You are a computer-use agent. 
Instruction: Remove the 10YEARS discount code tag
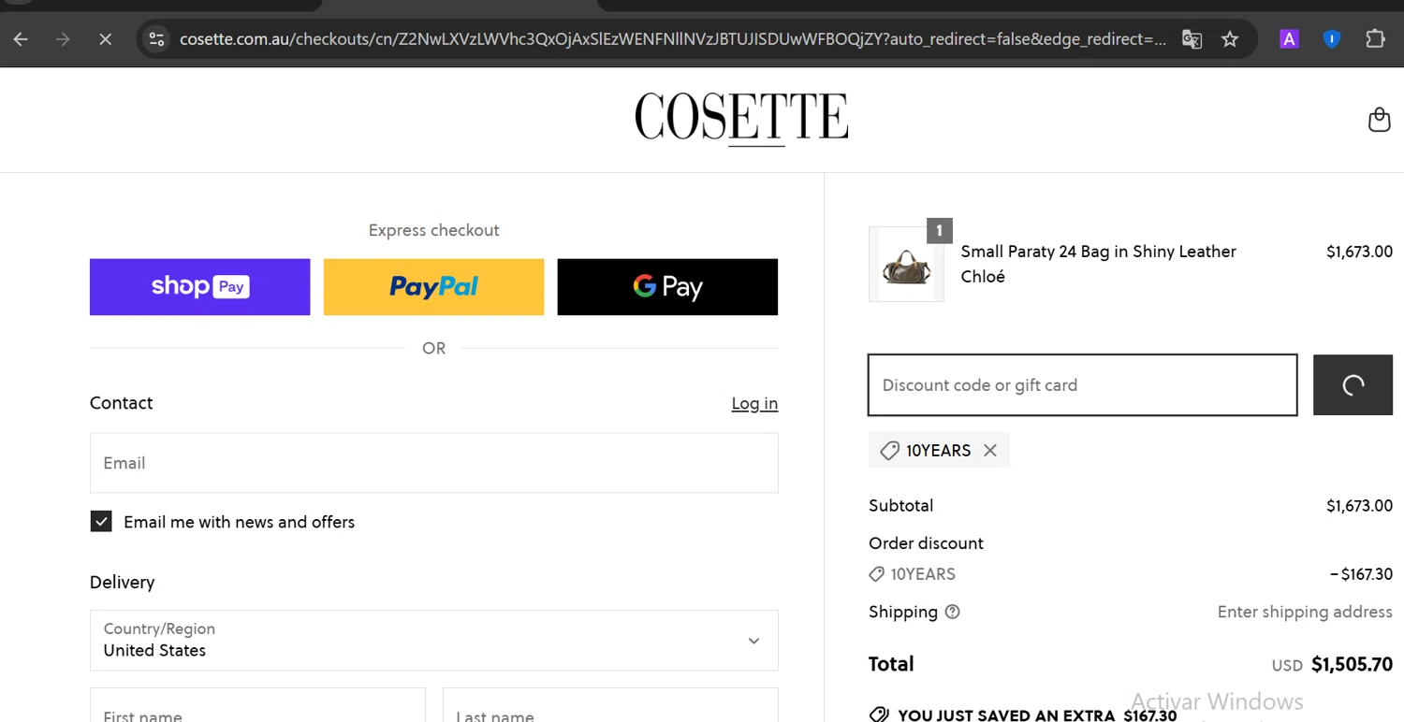990,451
